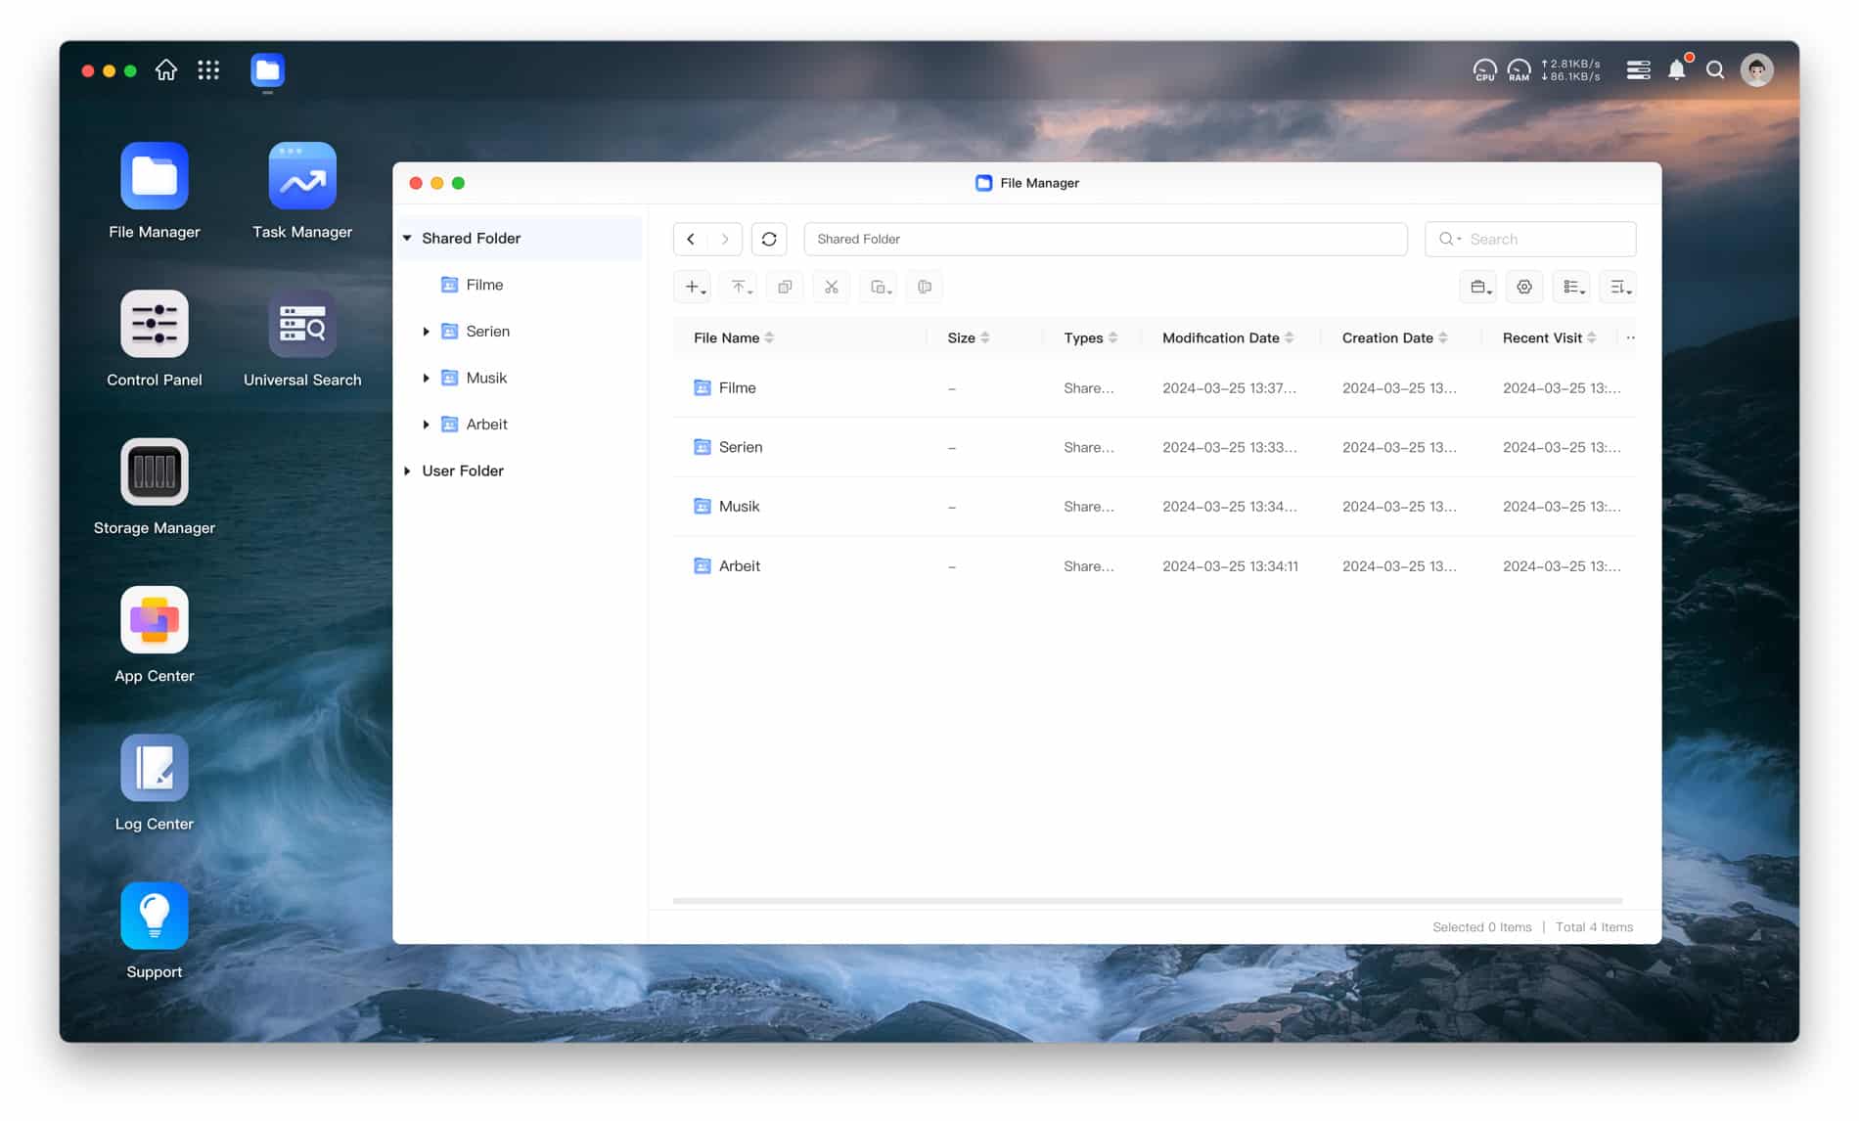Select the Serien folder row
Image resolution: width=1859 pixels, height=1121 pixels.
[x=1155, y=447]
